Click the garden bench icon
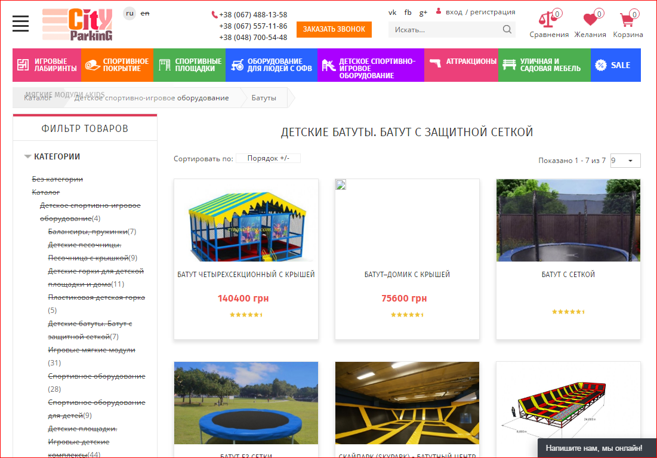 (509, 64)
